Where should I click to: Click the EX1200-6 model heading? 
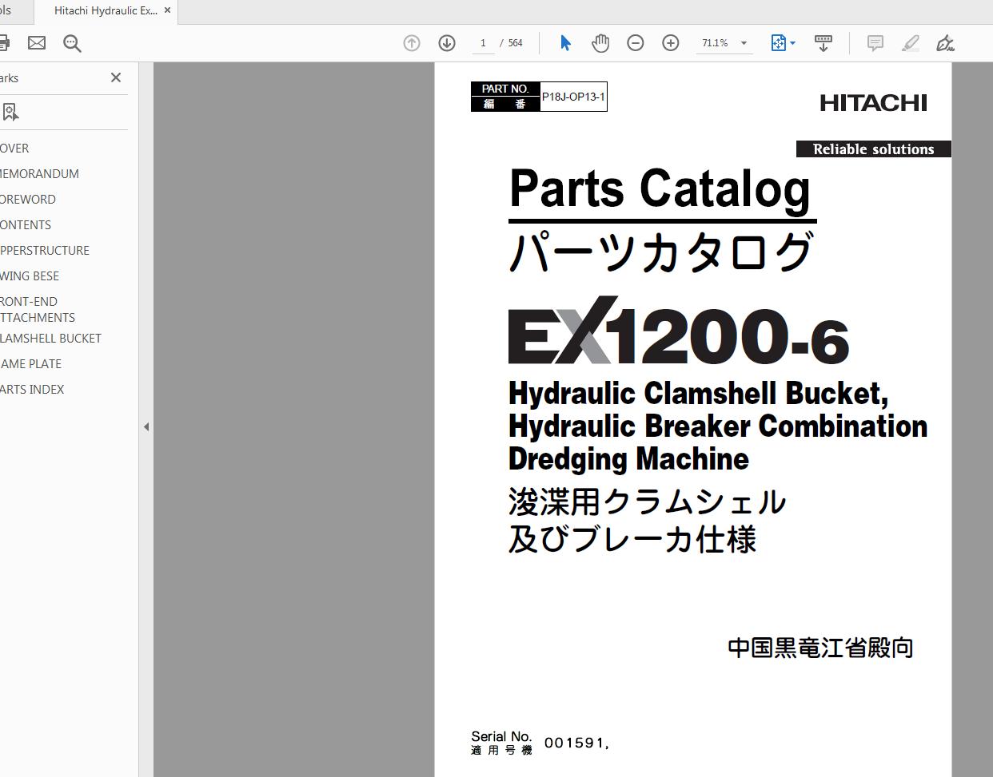coord(678,331)
